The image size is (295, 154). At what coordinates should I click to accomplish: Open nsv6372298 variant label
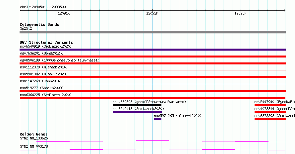click(274, 116)
